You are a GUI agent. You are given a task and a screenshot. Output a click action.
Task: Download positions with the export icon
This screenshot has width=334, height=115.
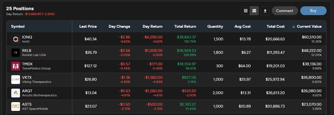265,11
